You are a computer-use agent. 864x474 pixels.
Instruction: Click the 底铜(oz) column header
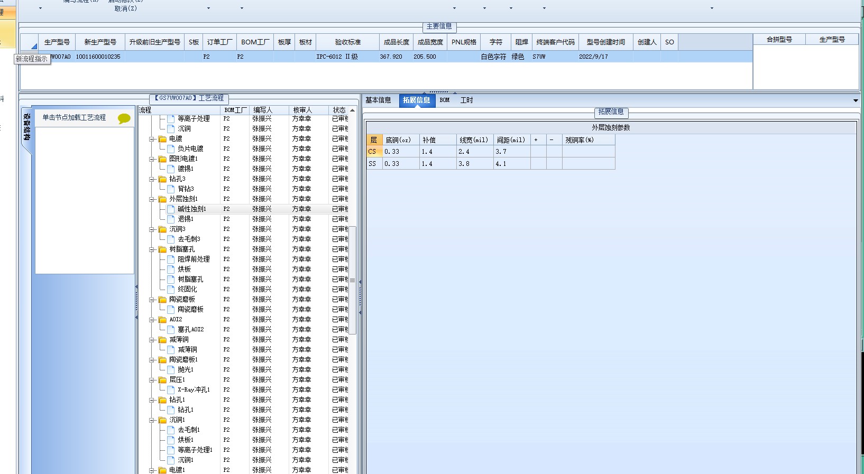coord(401,140)
